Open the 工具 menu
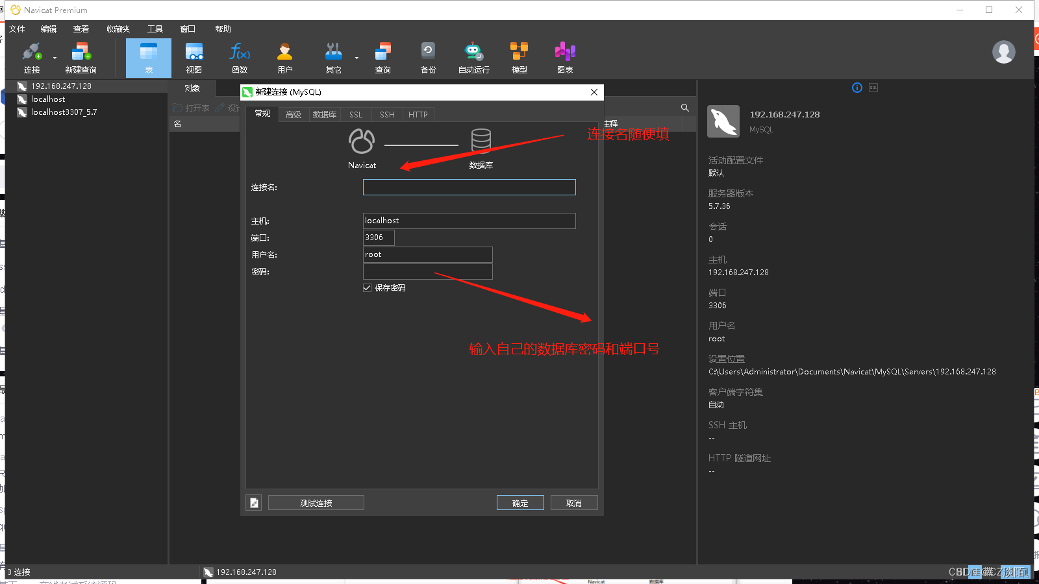 [155, 29]
